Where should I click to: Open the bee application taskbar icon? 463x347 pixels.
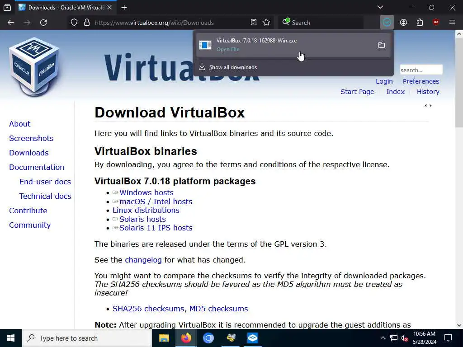pos(231,338)
